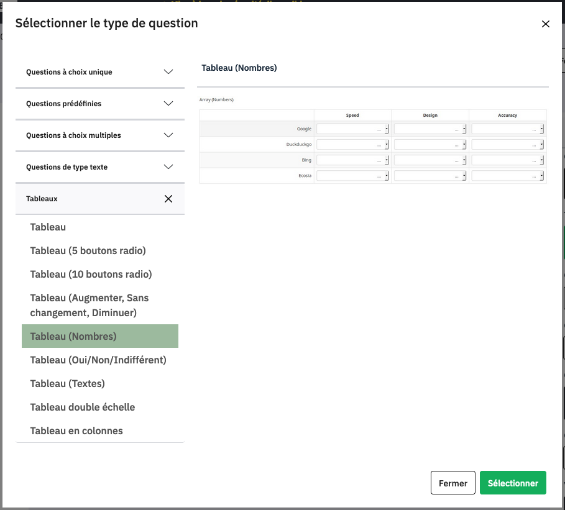The image size is (565, 510).
Task: Open Ecosia Accuracy dropdown in preview
Action: coord(507,176)
